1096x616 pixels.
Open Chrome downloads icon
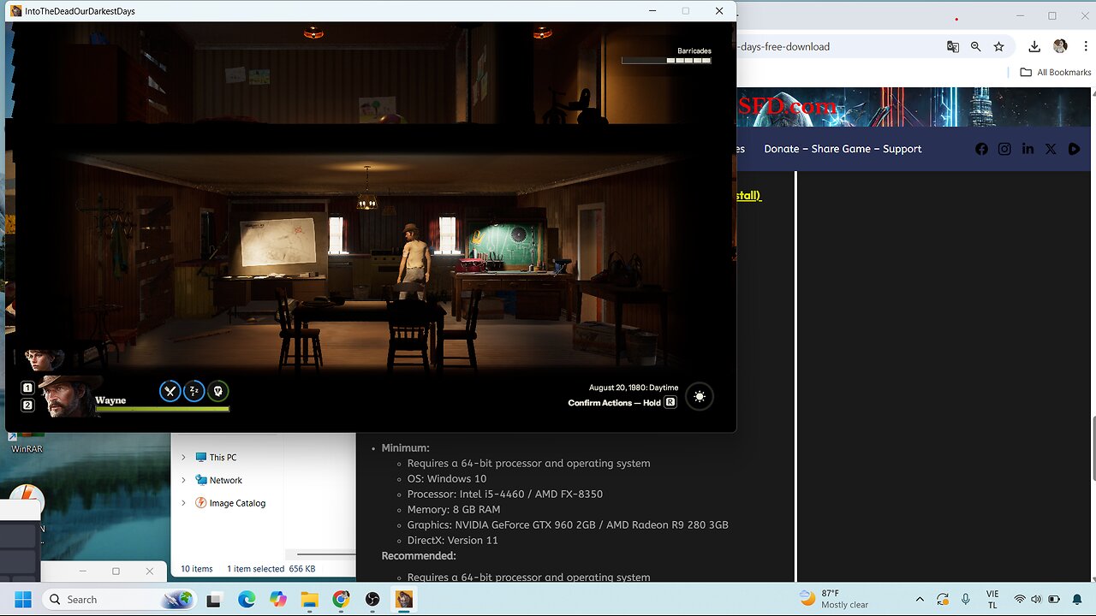click(1034, 46)
